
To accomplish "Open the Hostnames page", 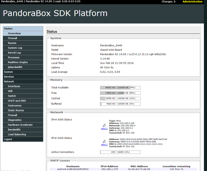I will 23,106.
